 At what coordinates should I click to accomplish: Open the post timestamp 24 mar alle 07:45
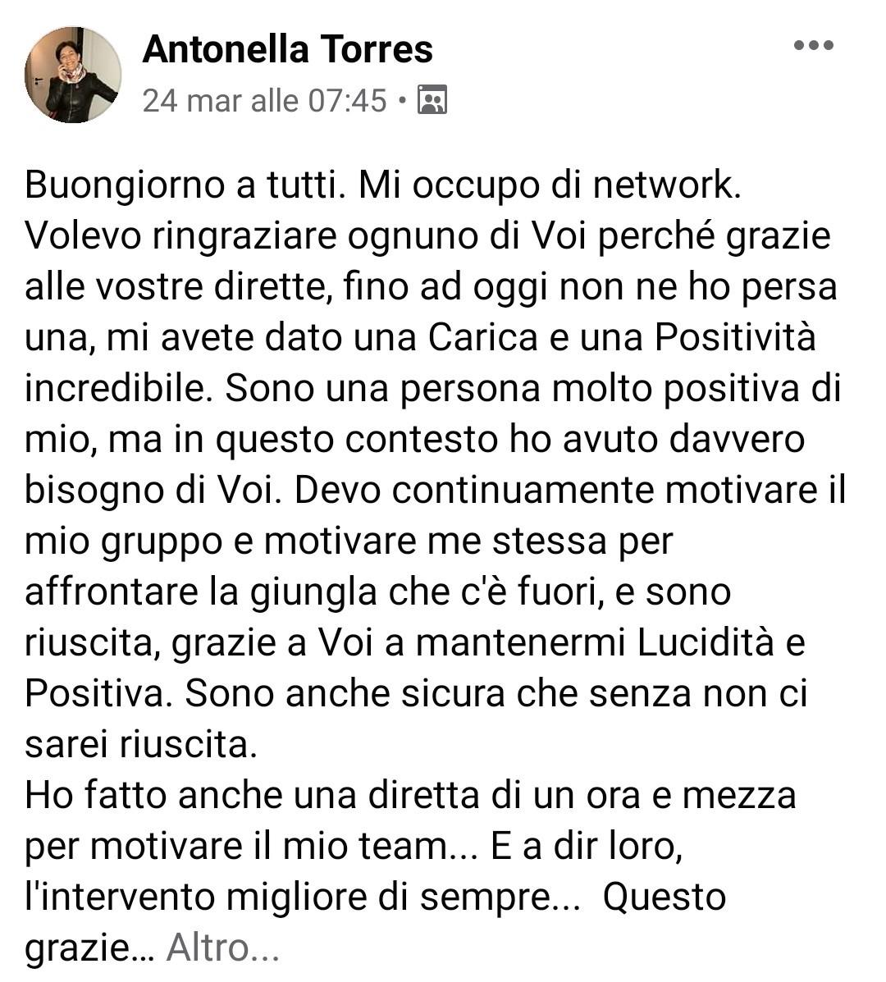pos(265,100)
